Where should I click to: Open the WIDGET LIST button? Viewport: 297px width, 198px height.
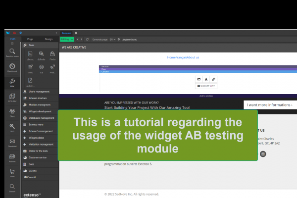click(x=206, y=86)
